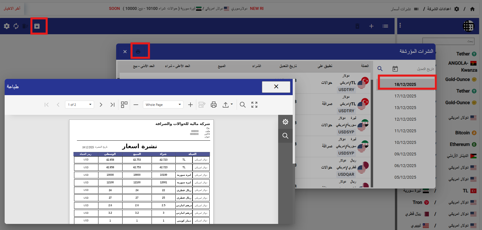The image size is (482, 230).
Task: Close the طباعة print dialog
Action: [x=276, y=87]
